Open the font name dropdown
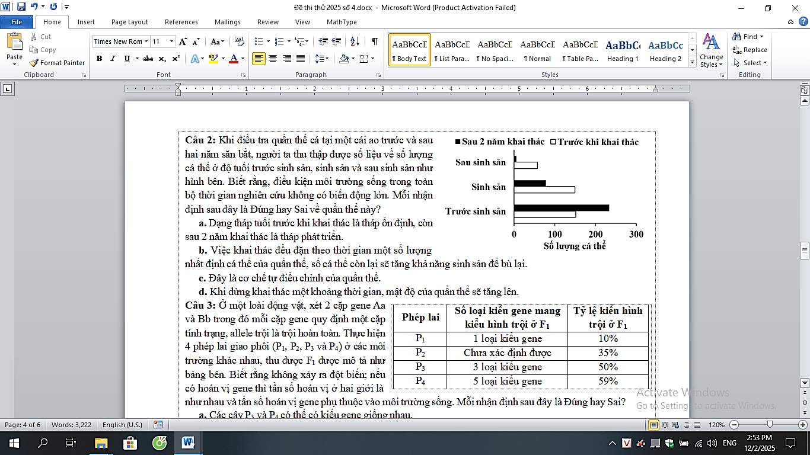Image resolution: width=810 pixels, height=455 pixels. point(146,41)
